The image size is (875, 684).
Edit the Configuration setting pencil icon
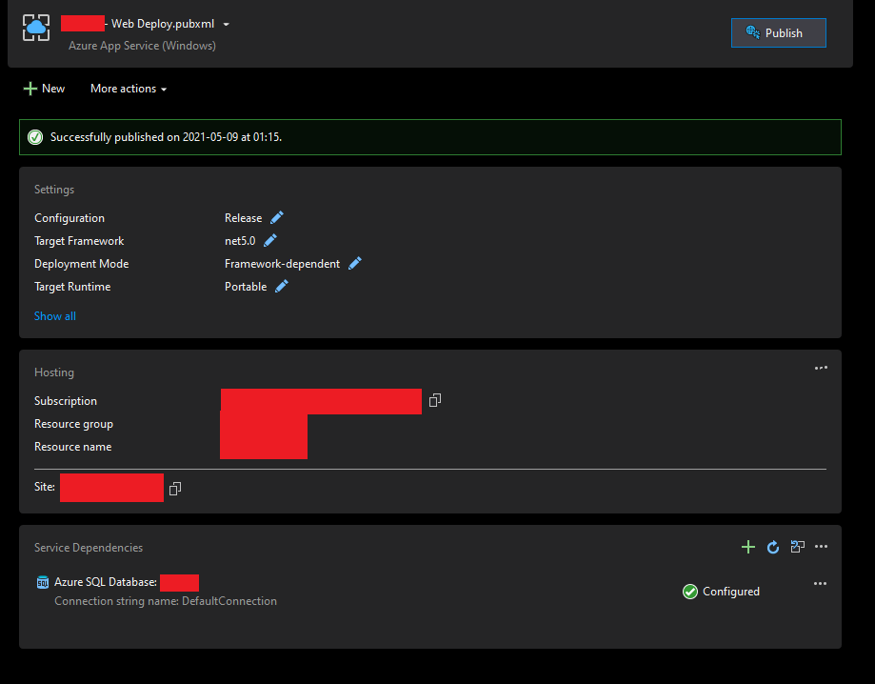275,217
